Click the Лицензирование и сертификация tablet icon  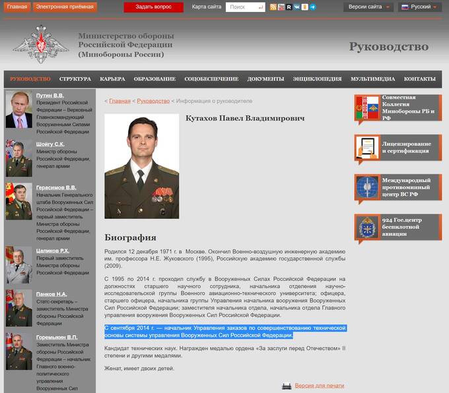[x=366, y=148]
